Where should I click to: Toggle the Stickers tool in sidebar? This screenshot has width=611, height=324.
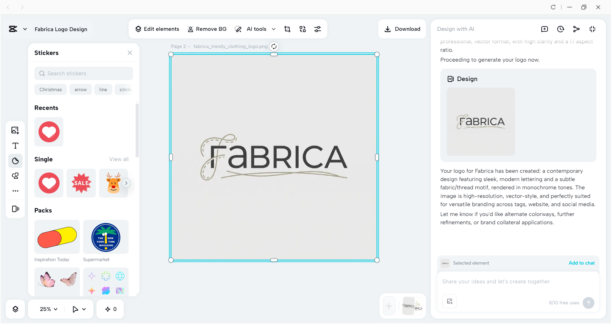point(15,161)
